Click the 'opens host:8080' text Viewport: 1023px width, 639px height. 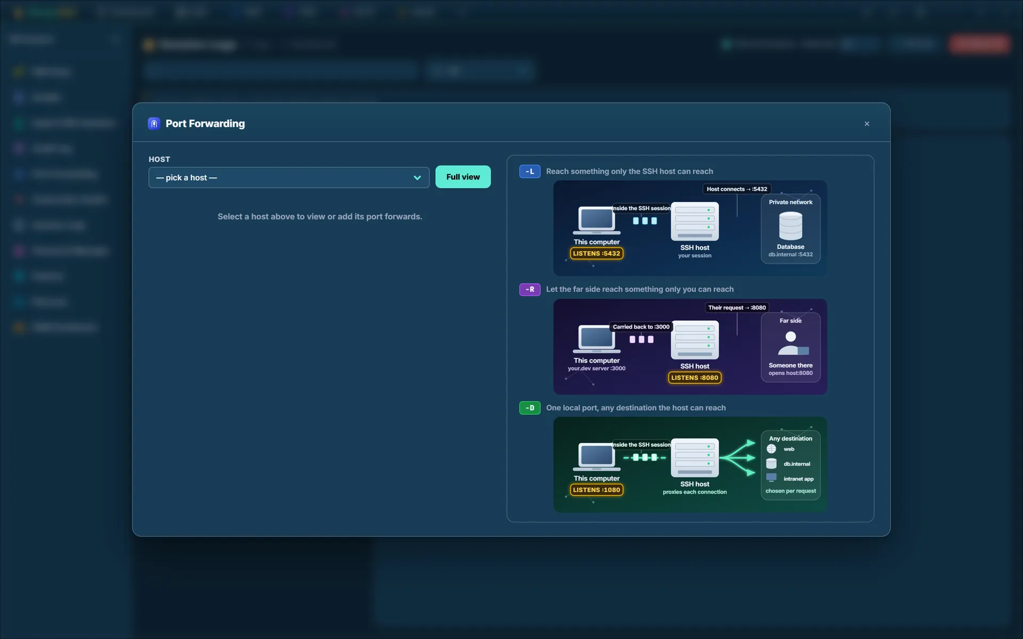click(x=791, y=373)
